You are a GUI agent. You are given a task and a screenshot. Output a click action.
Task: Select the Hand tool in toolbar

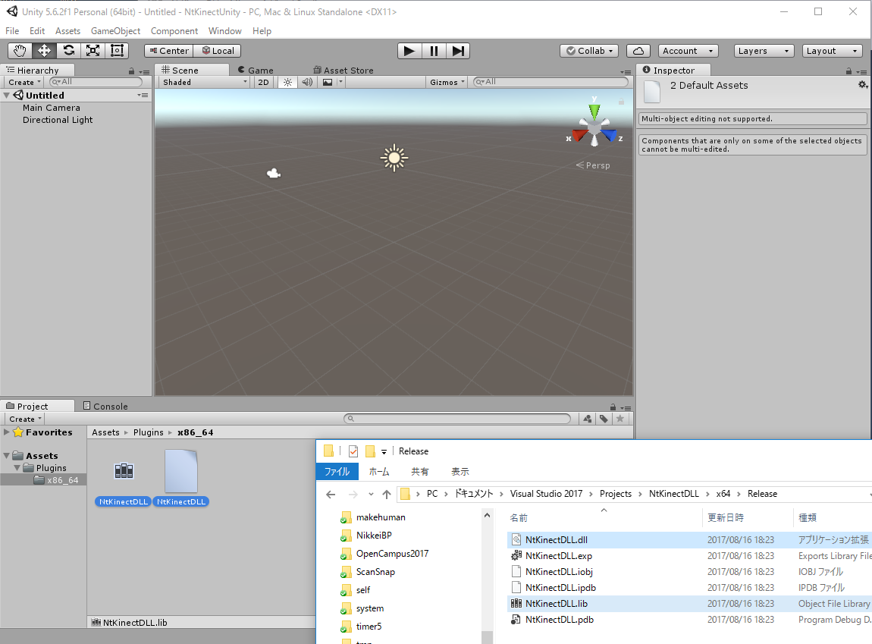(20, 51)
